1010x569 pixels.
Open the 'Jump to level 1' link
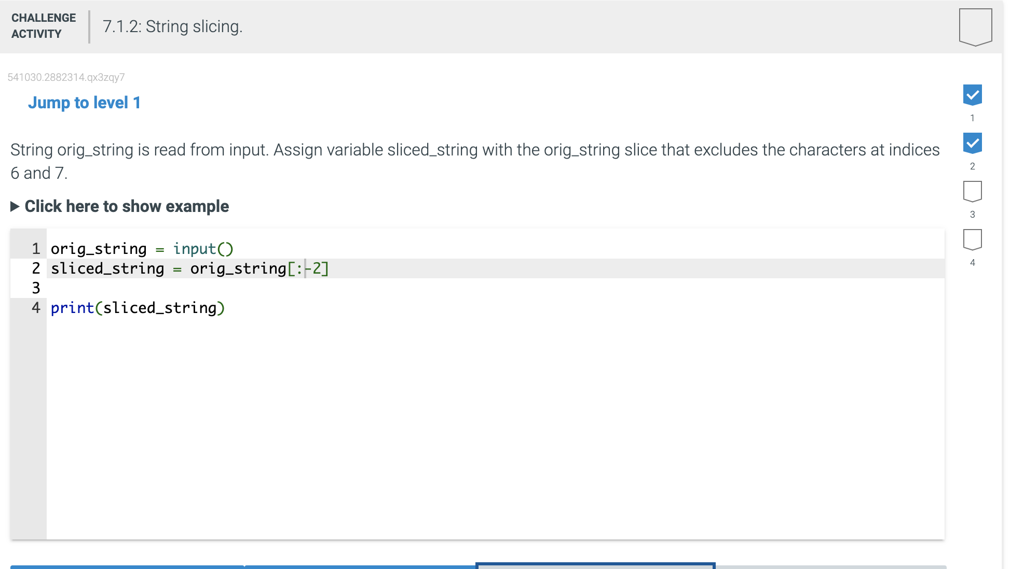click(x=84, y=102)
